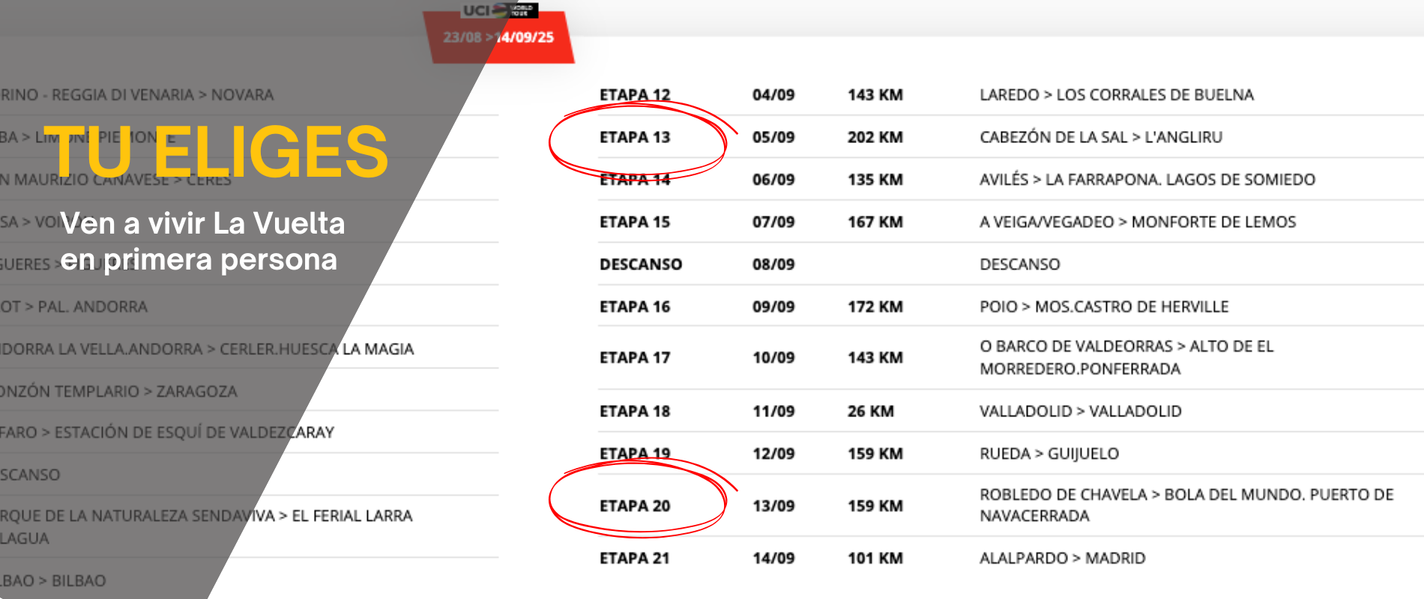Click the date '12/09'
The image size is (1424, 599).
tap(773, 454)
